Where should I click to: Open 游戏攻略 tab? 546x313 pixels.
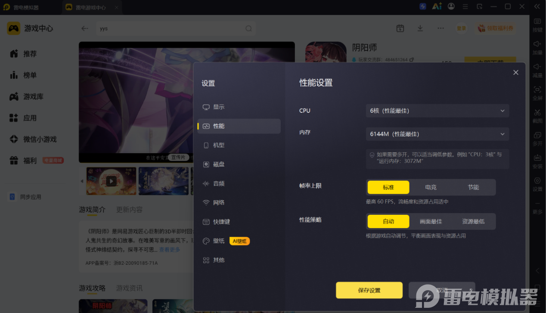[92, 288]
